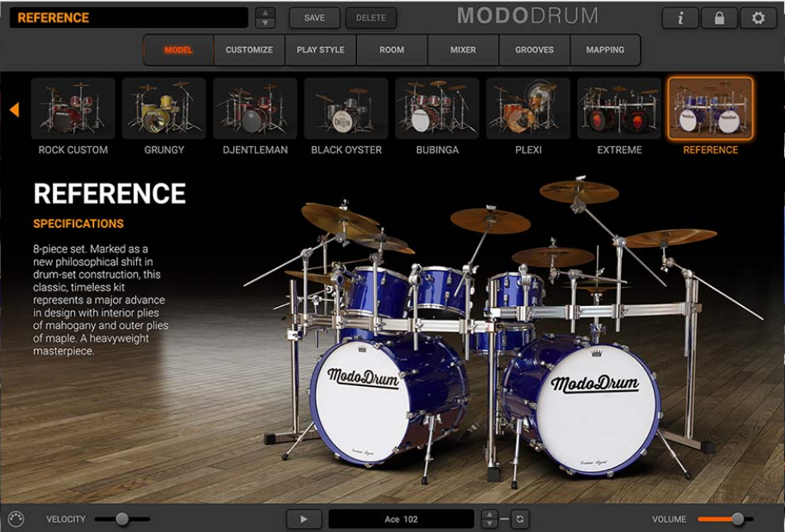Click the groove loop/refresh icon

[x=519, y=520]
